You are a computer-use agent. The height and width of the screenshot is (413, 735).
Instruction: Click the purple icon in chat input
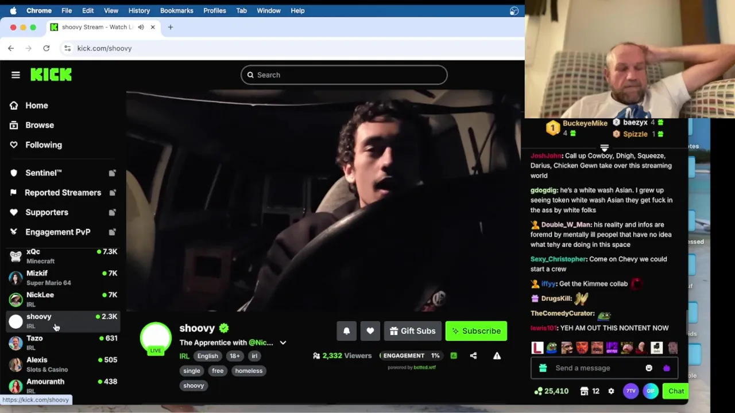[x=666, y=368]
